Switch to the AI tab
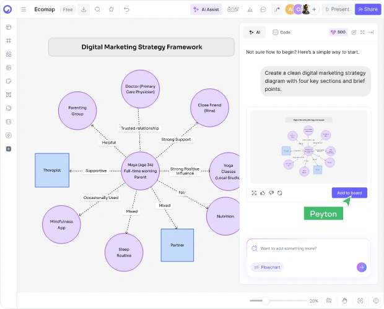The width and height of the screenshot is (384, 309). point(255,32)
